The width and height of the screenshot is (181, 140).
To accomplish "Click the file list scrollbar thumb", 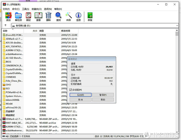I will point(177,34).
